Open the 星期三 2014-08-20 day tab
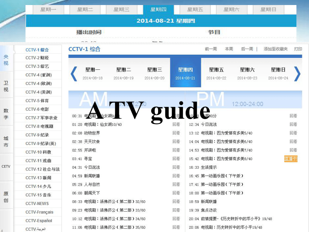 tap(154, 73)
